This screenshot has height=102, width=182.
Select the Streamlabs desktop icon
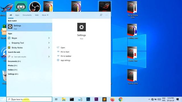pos(21,7)
